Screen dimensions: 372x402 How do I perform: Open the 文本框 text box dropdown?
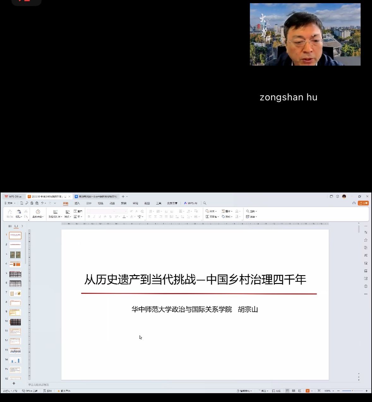212,217
